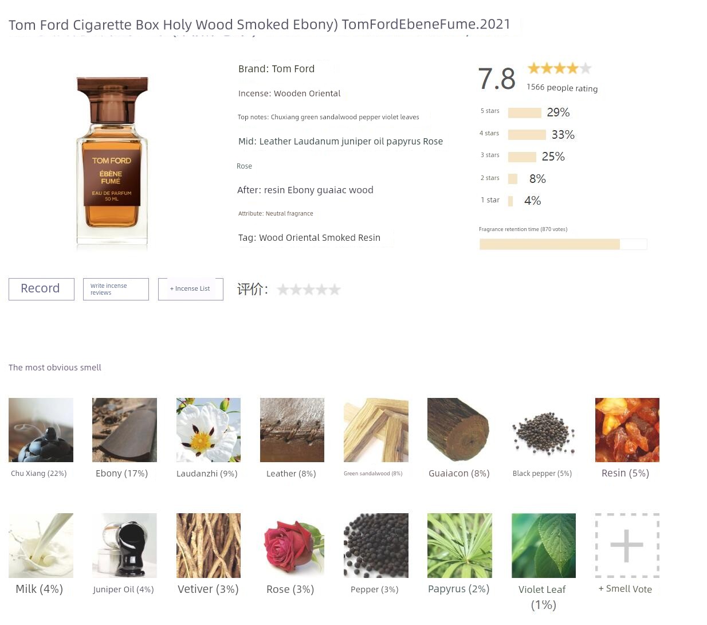
Task: Open the Resin note image
Action: [x=627, y=430]
